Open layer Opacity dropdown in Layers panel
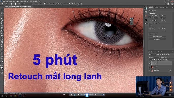Viewport: 174px width, 98px height. coord(168,57)
